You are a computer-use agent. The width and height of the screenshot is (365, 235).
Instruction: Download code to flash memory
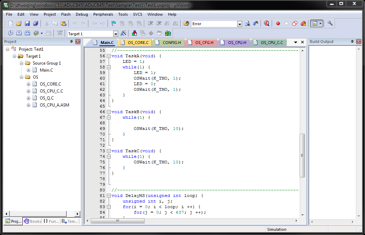(59, 32)
